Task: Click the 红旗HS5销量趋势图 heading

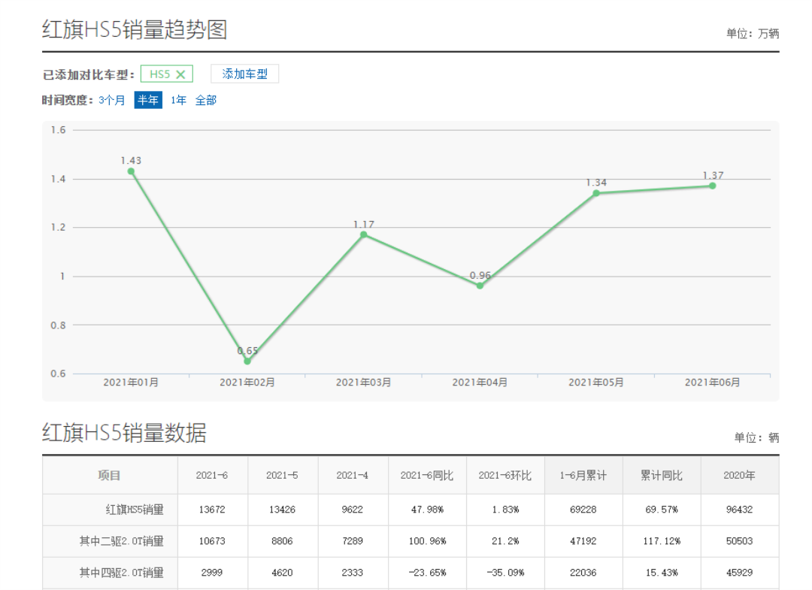Action: pyautogui.click(x=135, y=29)
